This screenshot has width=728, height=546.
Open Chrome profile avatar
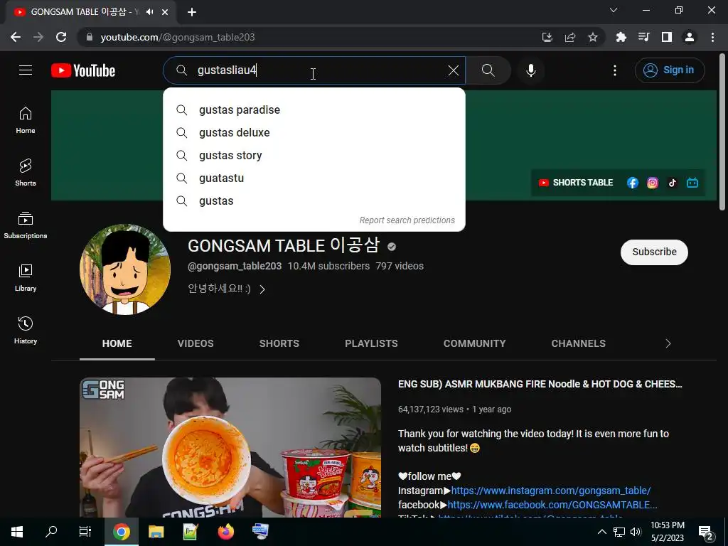click(690, 37)
